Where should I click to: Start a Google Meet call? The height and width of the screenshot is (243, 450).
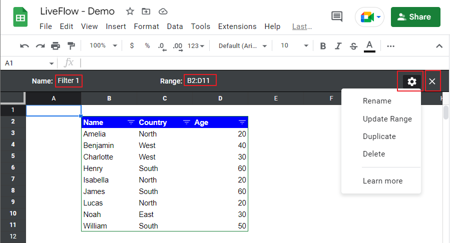coord(367,17)
